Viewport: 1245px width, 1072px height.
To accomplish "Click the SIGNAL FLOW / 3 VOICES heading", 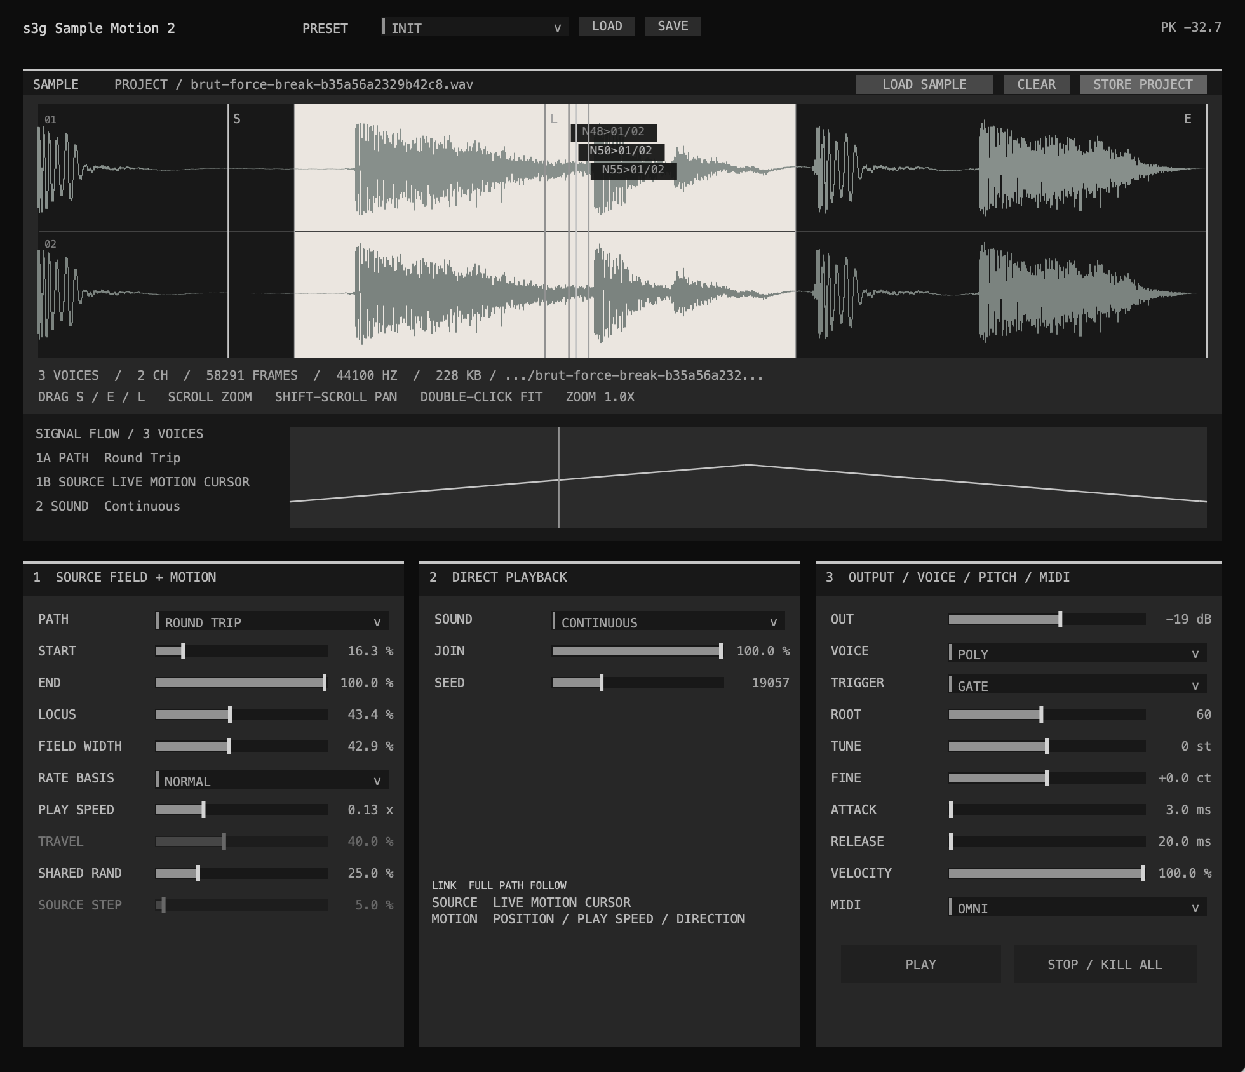I will point(119,434).
